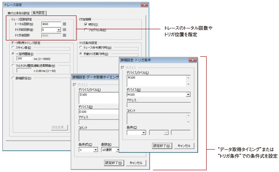Choose the 手動トリガ実行時 radio option
Image resolution: width=279 pixels, height=172 pixels.
click(81, 54)
